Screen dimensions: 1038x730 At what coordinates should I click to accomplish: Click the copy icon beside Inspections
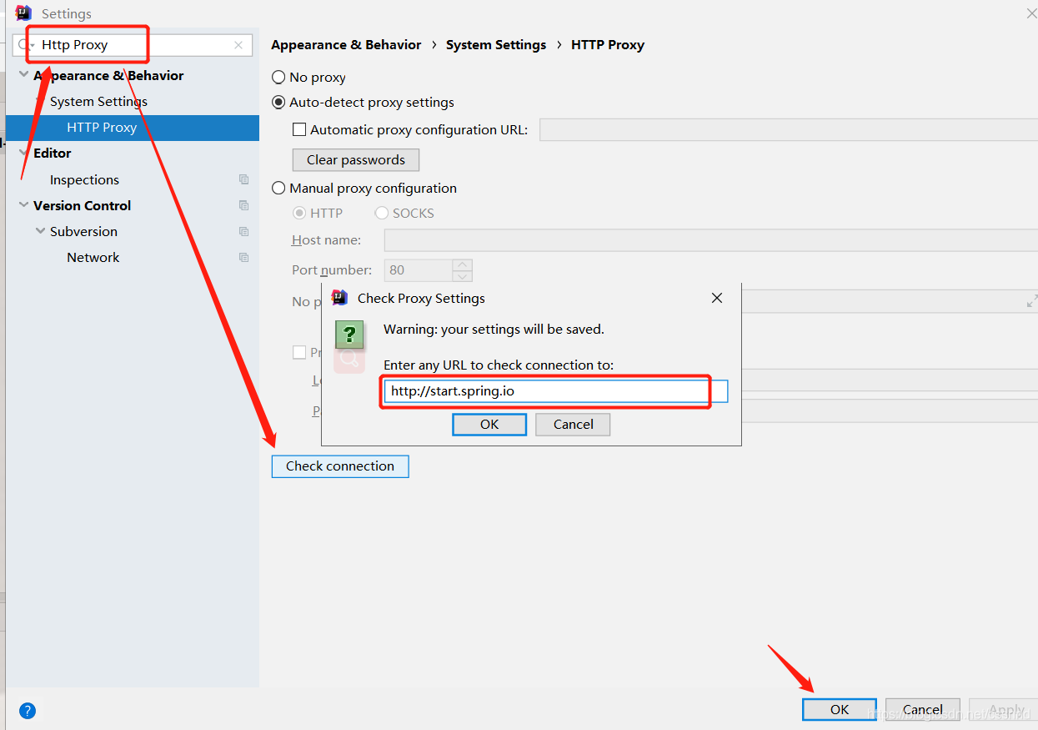pyautogui.click(x=243, y=179)
